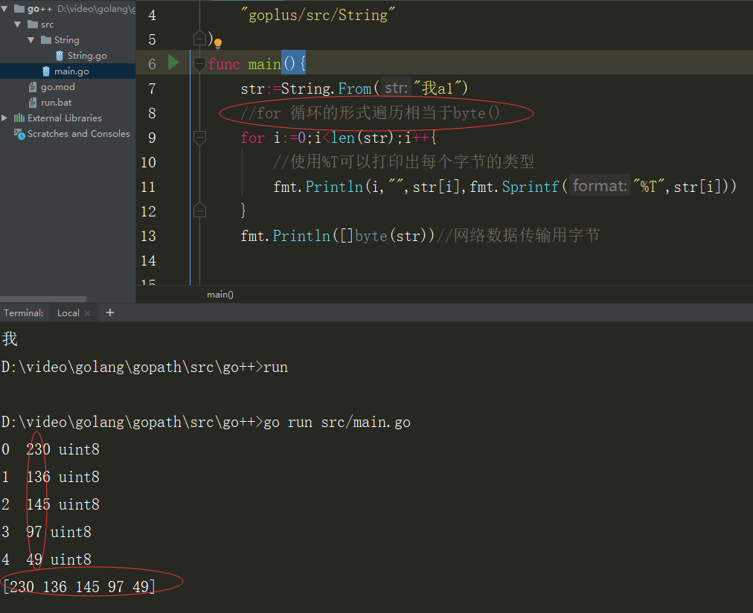Click the External Libraries bar-chart icon
The image size is (753, 613).
tap(19, 118)
